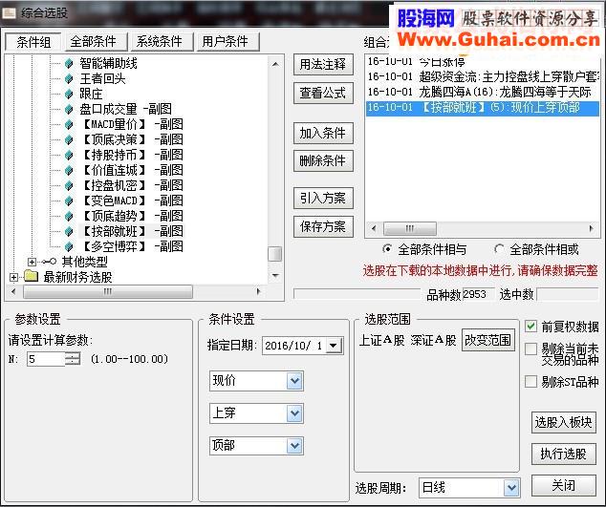Click the 【控盘机密】 formula icon
The height and width of the screenshot is (507, 606).
click(x=69, y=185)
